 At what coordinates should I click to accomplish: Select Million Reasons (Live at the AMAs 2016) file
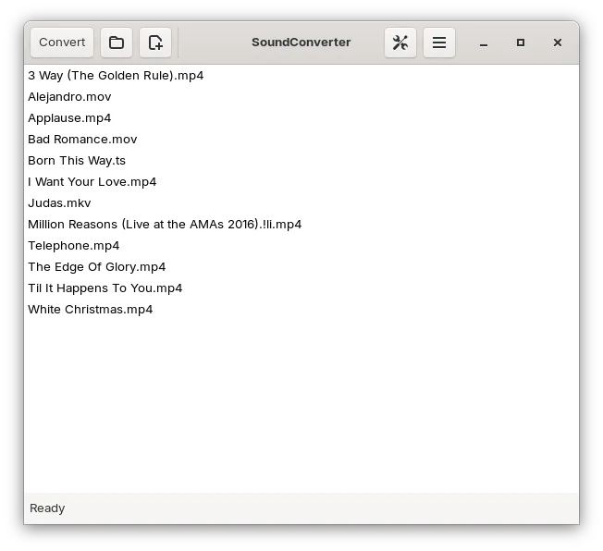click(165, 225)
